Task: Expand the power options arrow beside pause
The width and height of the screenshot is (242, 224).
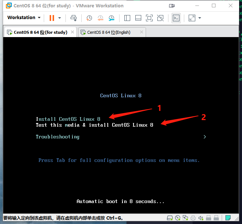Action: (x=60, y=18)
